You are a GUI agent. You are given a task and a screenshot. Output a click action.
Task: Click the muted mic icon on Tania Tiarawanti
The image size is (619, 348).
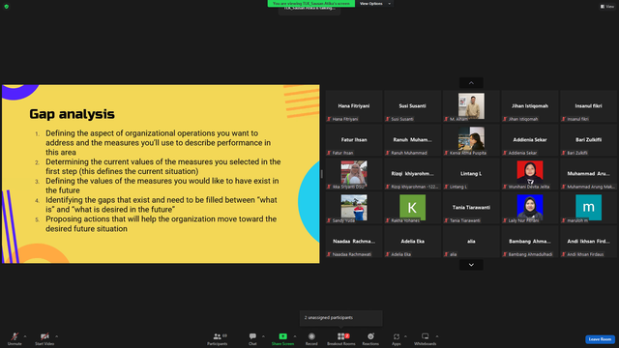[446, 220]
